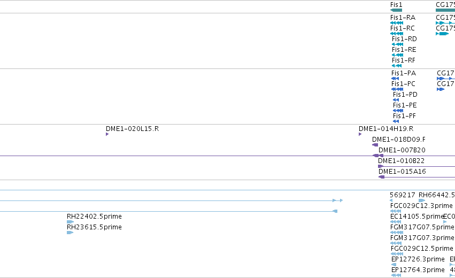The width and height of the screenshot is (455, 278).
Task: Click the Fis1-PA protein feature arrows
Action: [395, 79]
